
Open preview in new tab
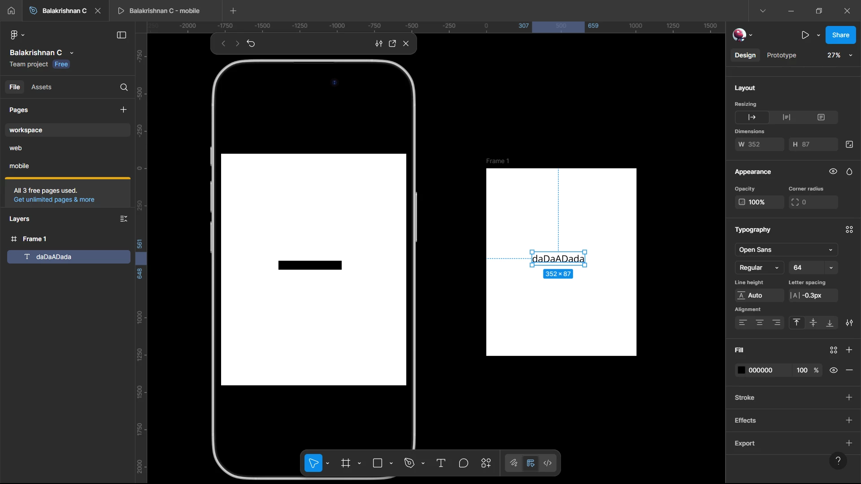coord(392,43)
